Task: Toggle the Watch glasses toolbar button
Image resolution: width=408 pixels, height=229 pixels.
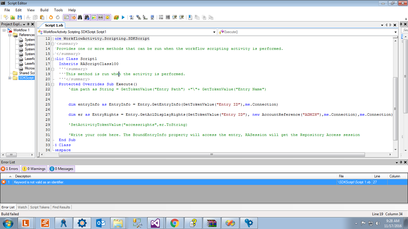Action: coord(101,17)
